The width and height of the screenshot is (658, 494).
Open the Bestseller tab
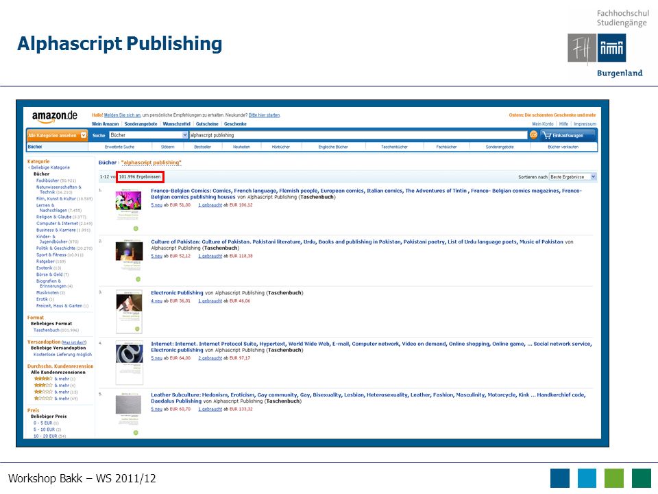point(202,147)
